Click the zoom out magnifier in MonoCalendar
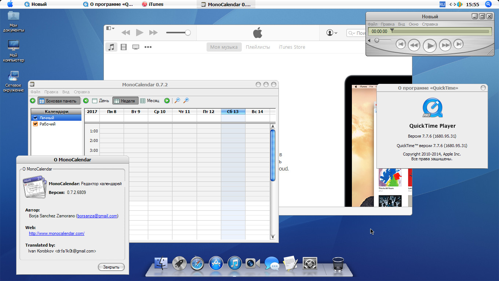Screen dimensions: 499x281 click(177, 101)
